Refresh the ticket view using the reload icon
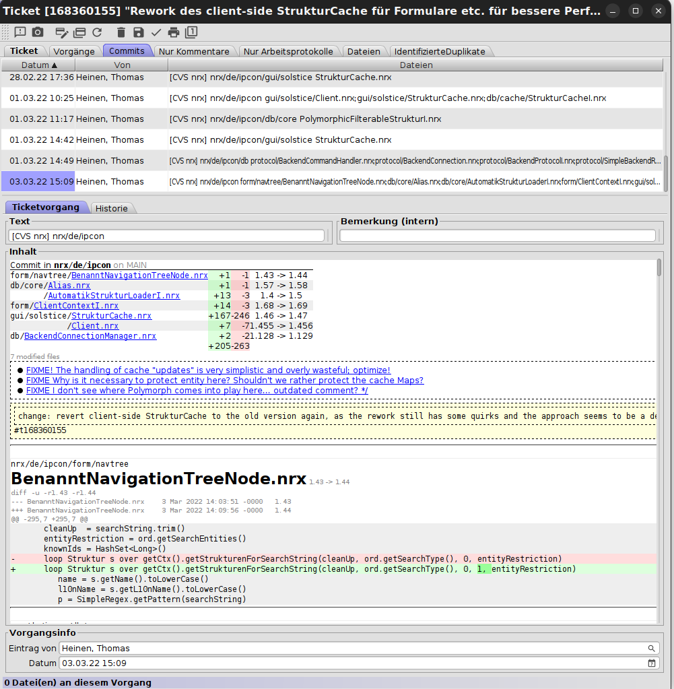 97,32
